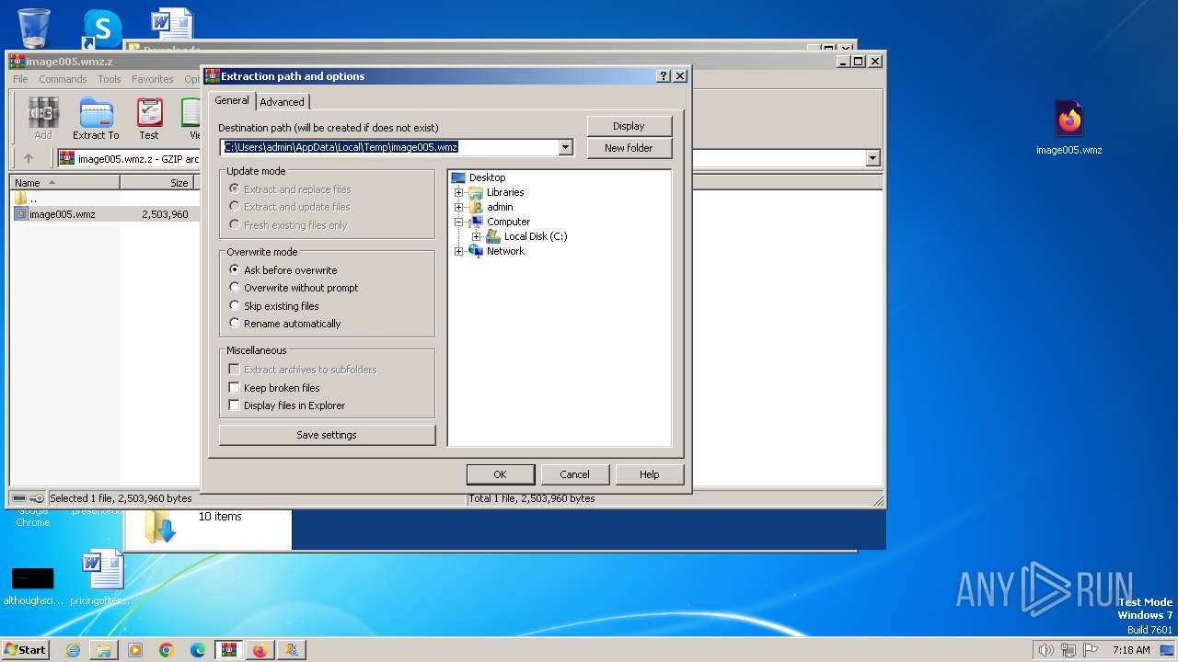The height and width of the screenshot is (662, 1178).
Task: Expand Libraries node in folder tree
Action: pyautogui.click(x=458, y=192)
